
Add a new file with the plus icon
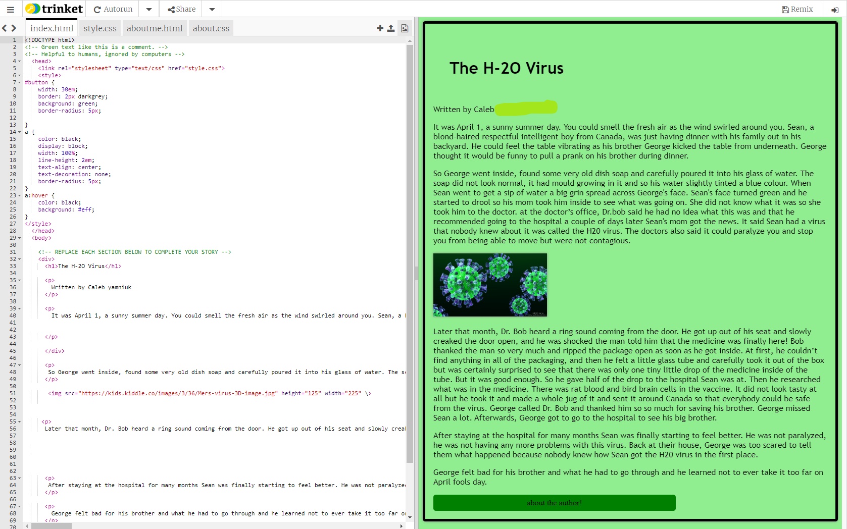pos(380,28)
